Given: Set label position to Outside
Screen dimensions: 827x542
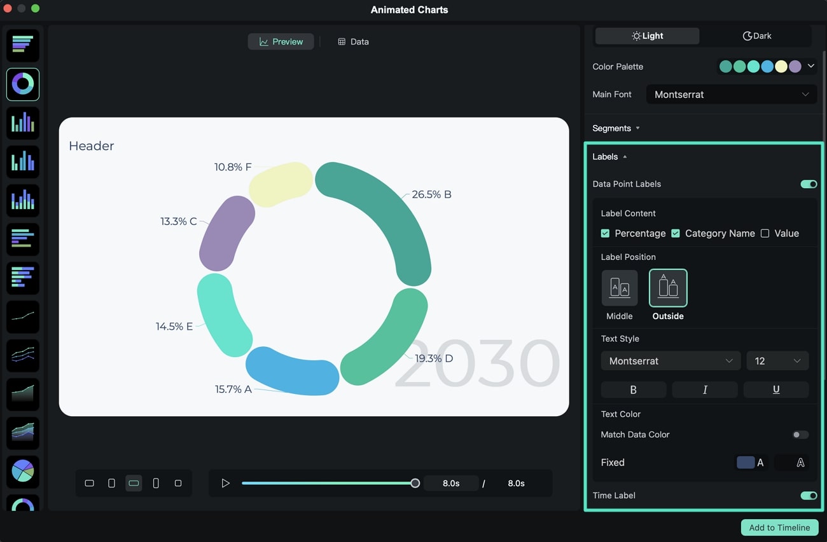Looking at the screenshot, I should (x=668, y=288).
